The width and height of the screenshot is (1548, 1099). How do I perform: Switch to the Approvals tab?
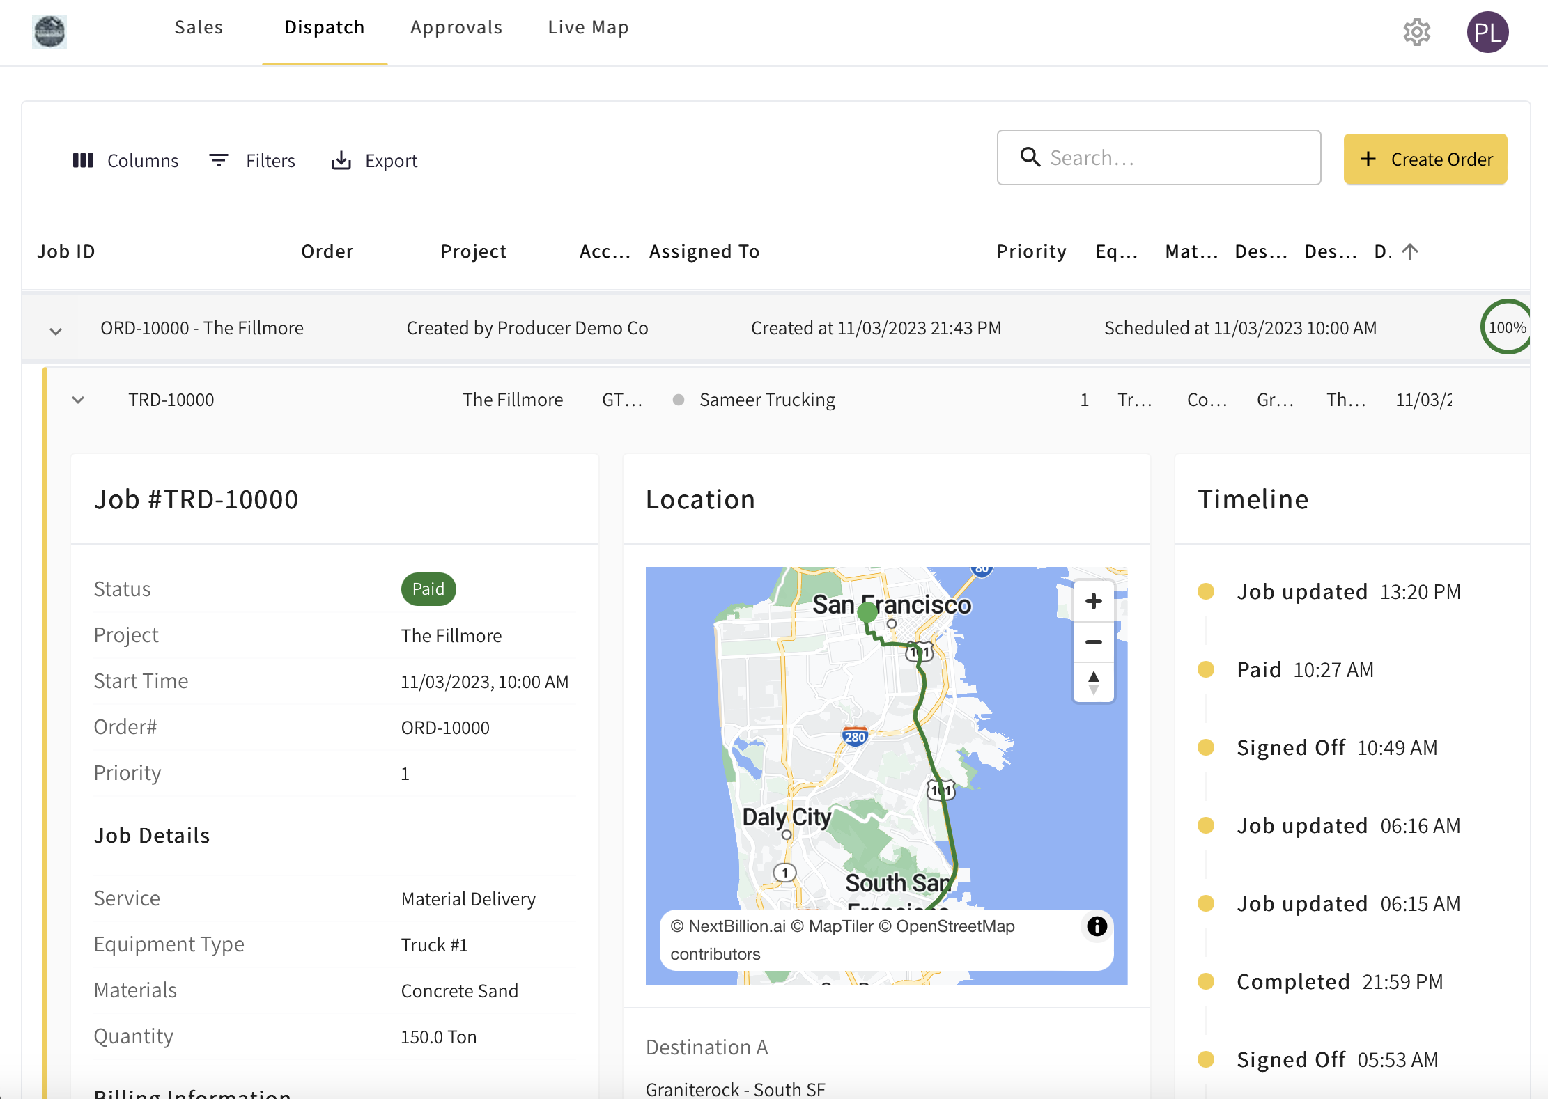[456, 27]
